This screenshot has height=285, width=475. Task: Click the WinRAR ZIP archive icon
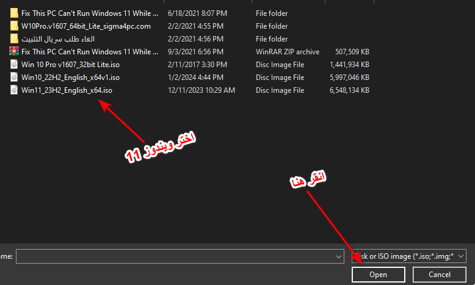click(x=14, y=51)
